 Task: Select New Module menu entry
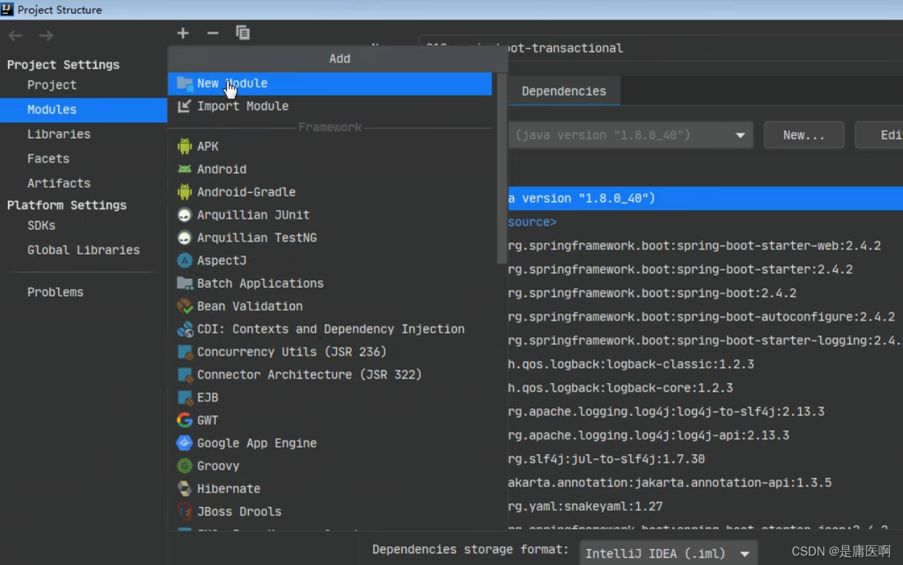tap(330, 83)
